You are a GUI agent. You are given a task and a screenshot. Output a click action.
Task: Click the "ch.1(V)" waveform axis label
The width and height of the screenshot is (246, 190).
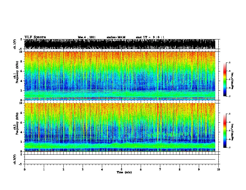tap(15, 44)
